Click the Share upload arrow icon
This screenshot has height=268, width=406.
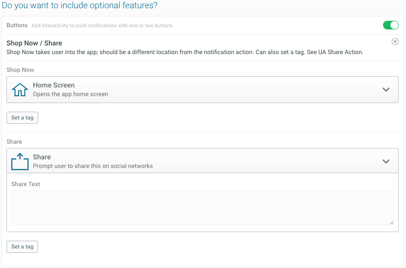(x=19, y=161)
